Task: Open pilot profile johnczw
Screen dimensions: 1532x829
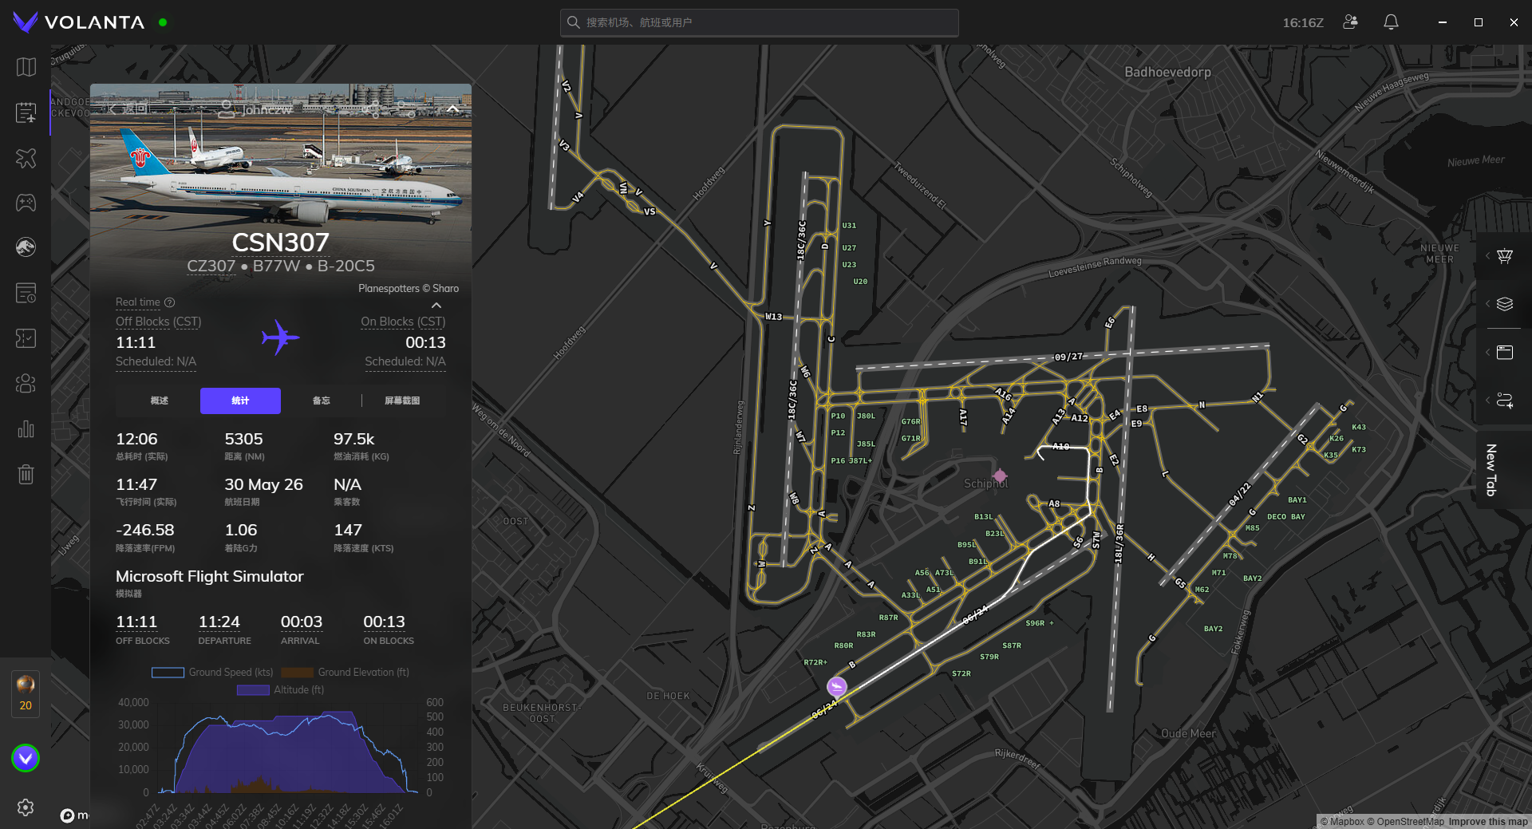Action: [x=257, y=109]
